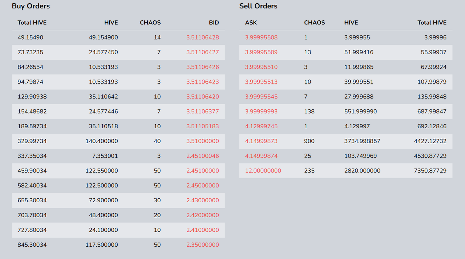Select bid price 3.51000000

point(202,141)
